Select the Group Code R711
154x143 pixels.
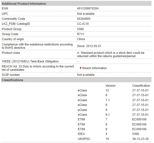point(80,34)
